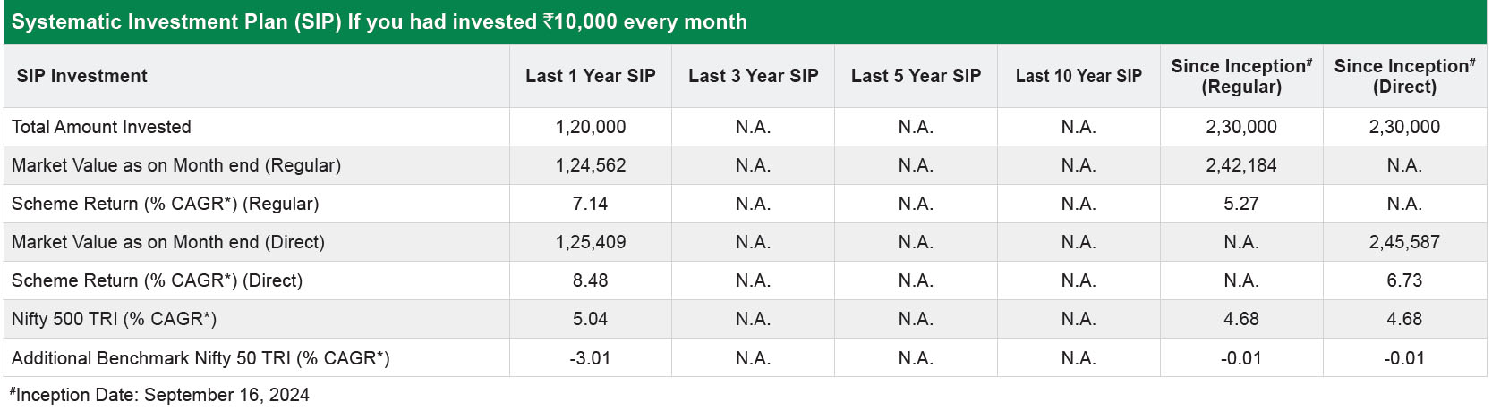Click the Market Value as on Month end (Direct) label

(x=168, y=242)
